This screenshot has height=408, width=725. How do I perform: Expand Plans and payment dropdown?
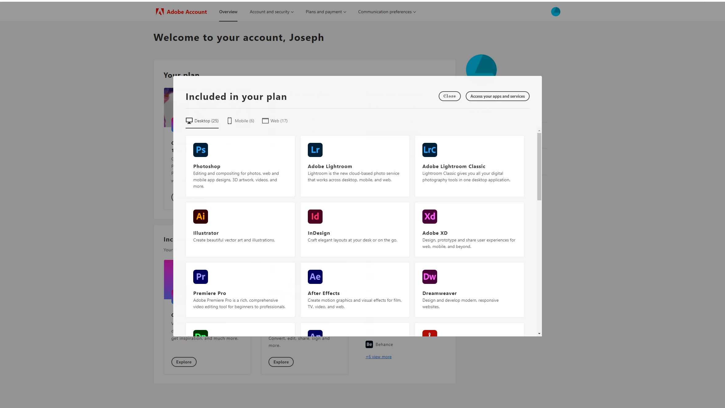(326, 12)
